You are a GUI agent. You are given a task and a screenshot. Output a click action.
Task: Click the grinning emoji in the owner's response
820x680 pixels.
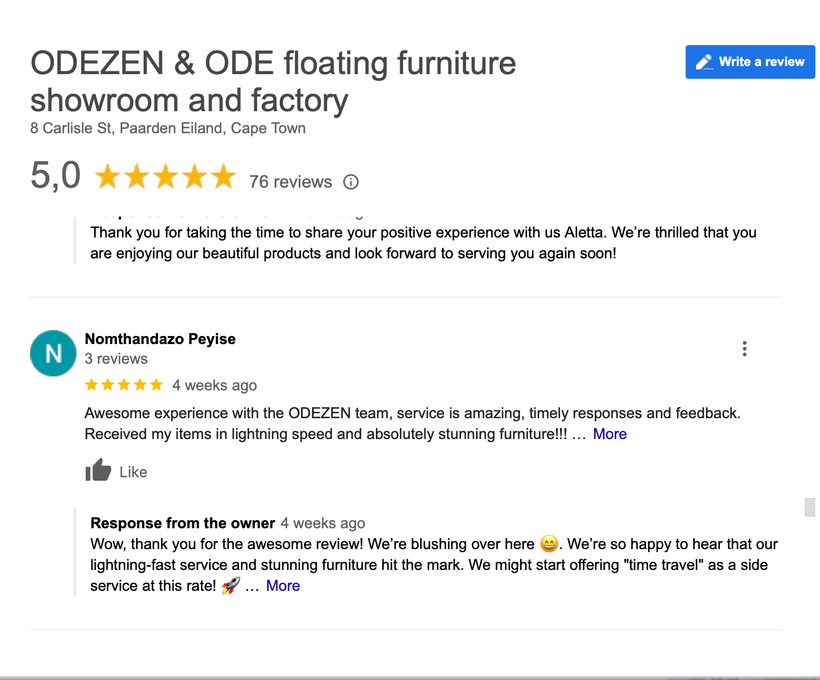click(x=549, y=544)
